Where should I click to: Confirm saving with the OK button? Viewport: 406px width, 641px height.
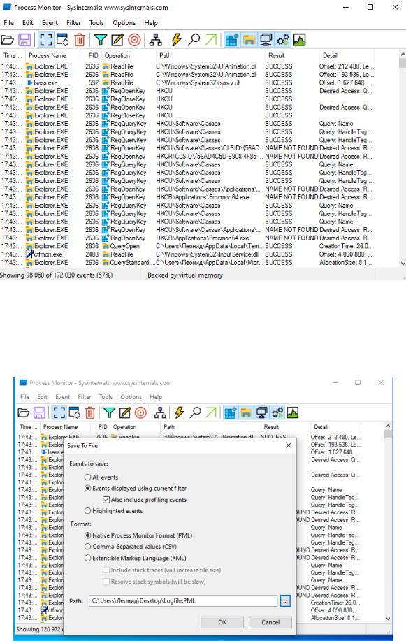tap(222, 622)
